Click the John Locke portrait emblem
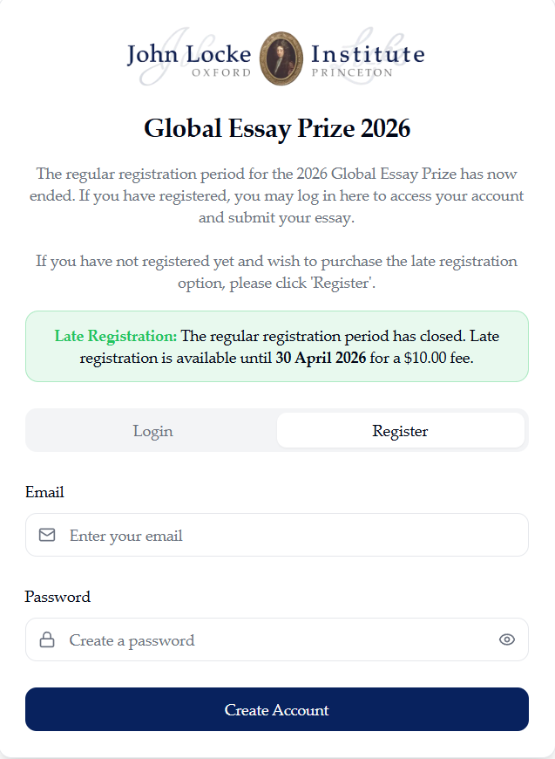This screenshot has height=759, width=555. click(281, 58)
